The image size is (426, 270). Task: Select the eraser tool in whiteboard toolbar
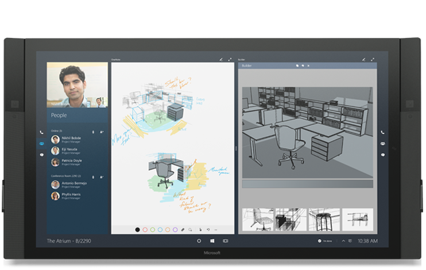(x=183, y=229)
